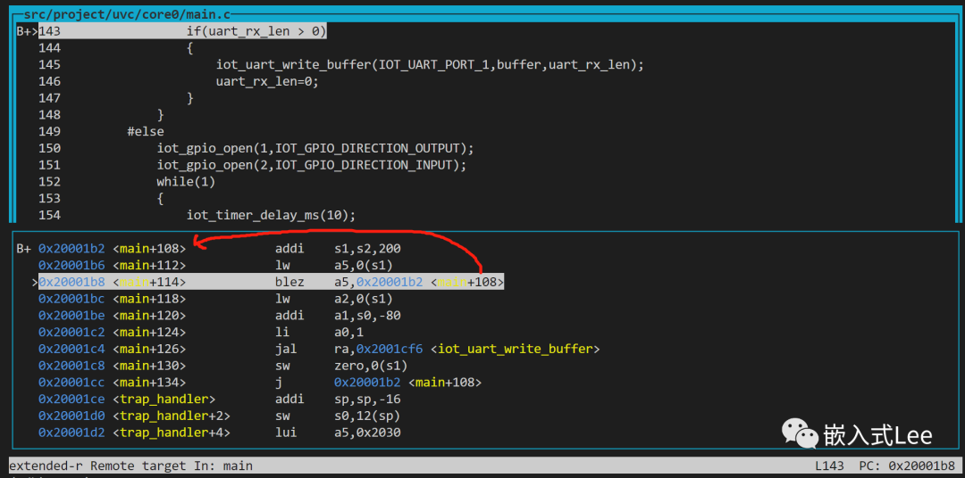Click the jal to iot_uart_write_buffer
This screenshot has height=478, width=965.
click(437, 349)
